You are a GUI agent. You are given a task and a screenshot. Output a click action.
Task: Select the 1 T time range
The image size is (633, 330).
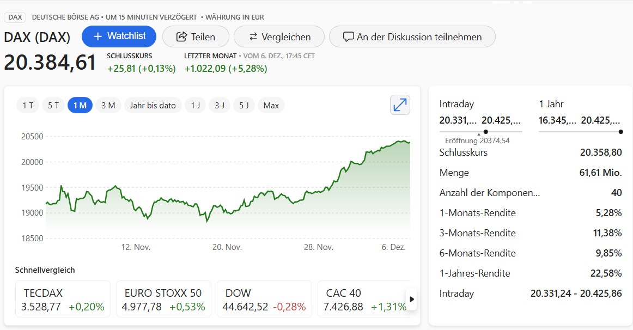click(x=28, y=106)
